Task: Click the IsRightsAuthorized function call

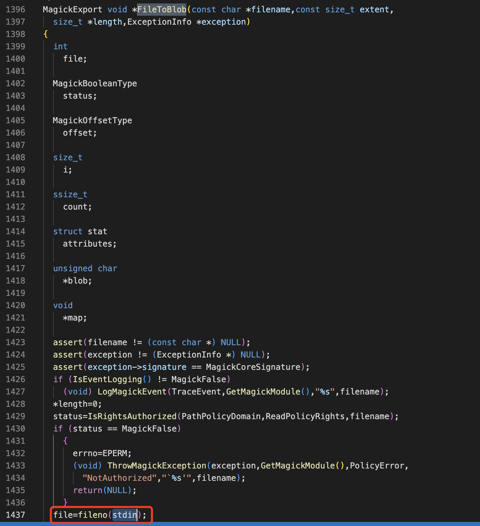Action: point(132,416)
